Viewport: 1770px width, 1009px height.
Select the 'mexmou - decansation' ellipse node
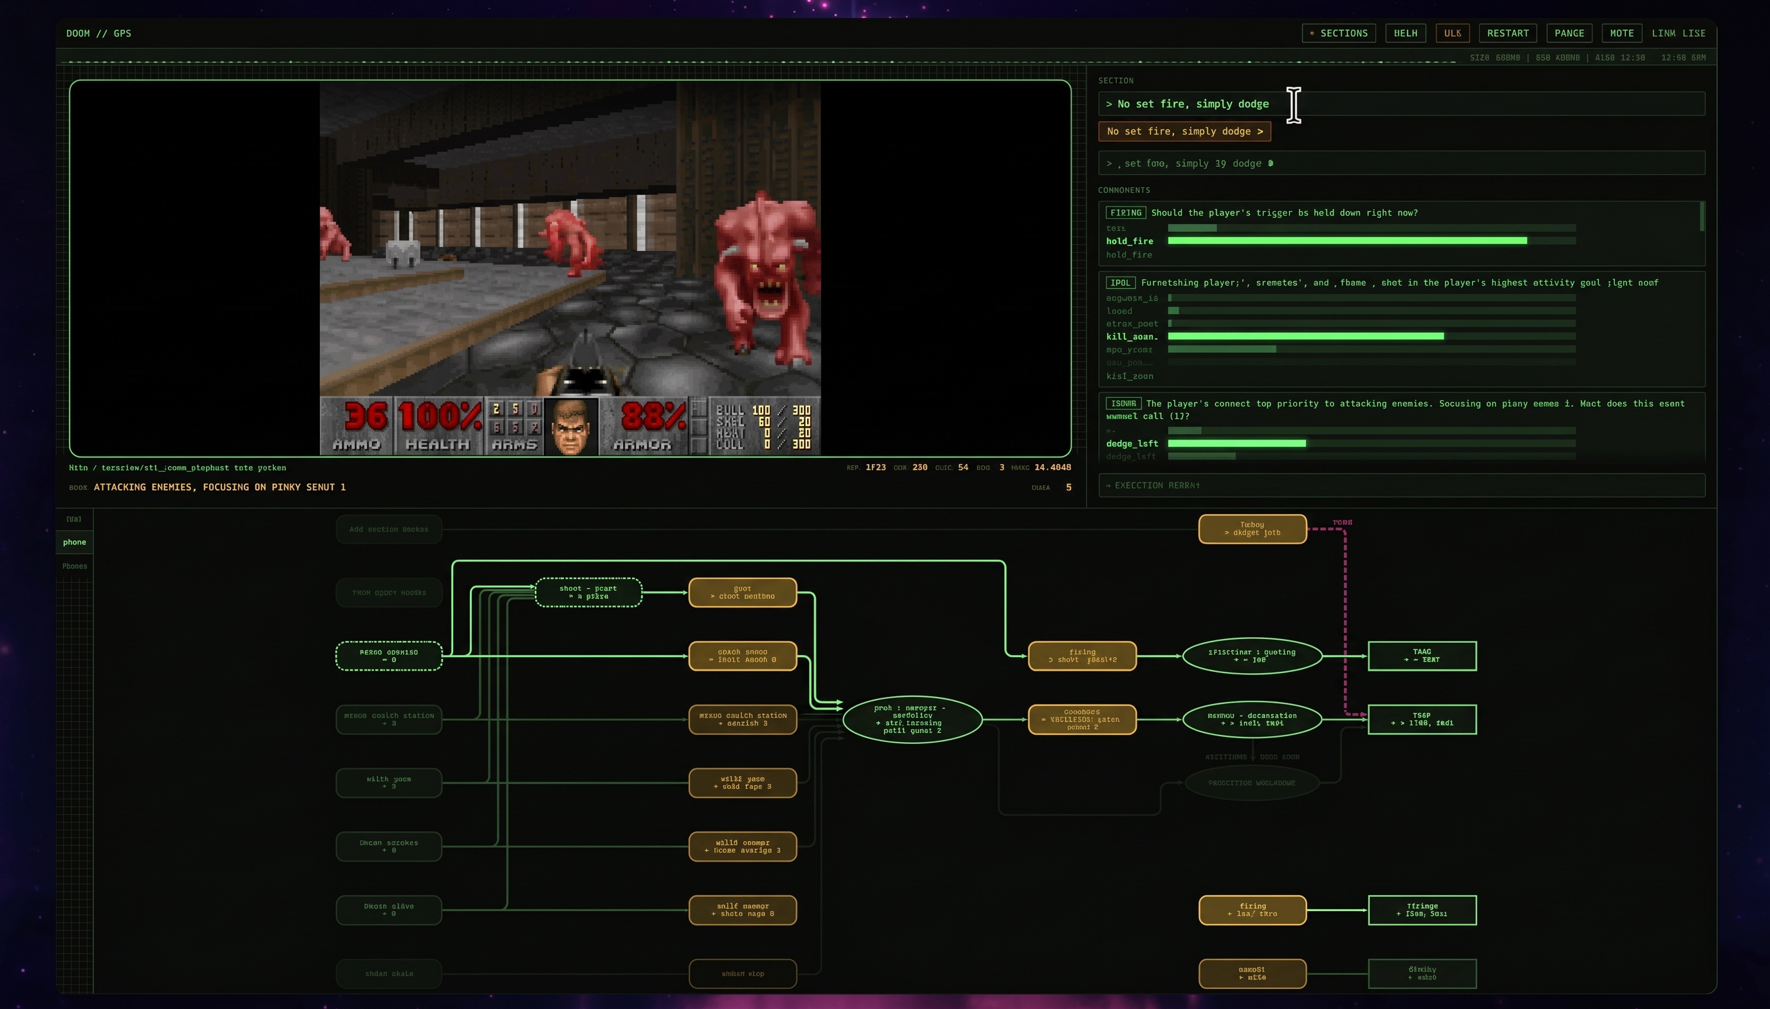pos(1252,720)
